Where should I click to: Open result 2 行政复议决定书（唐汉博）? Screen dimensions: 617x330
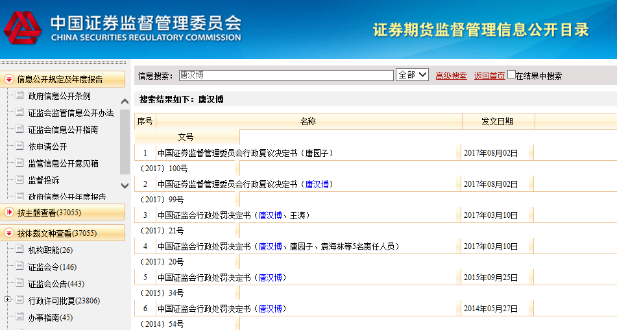pyautogui.click(x=245, y=184)
